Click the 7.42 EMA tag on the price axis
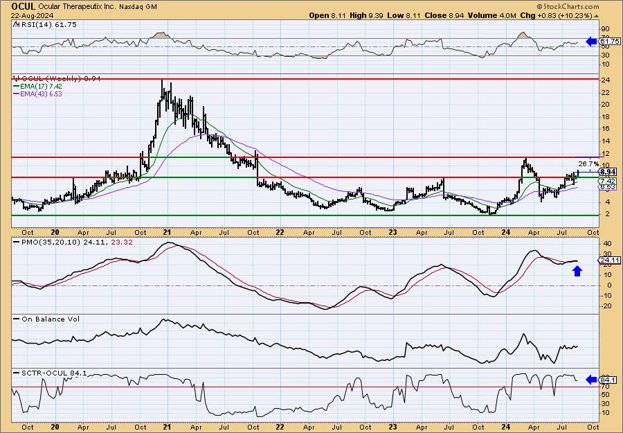This screenshot has height=433, width=623. pos(608,181)
